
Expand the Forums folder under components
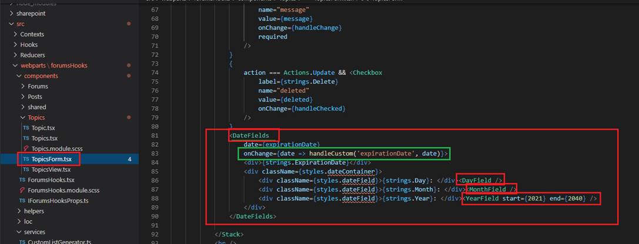click(38, 86)
